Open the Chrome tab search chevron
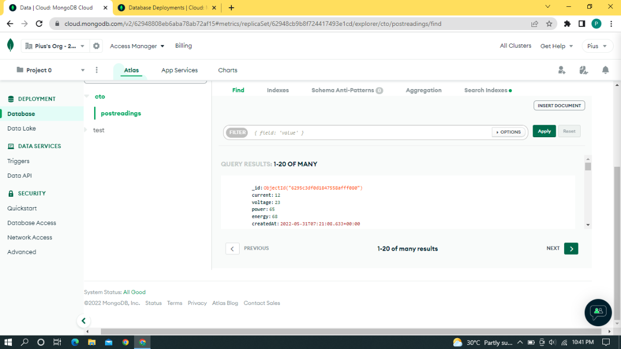Image resolution: width=621 pixels, height=349 pixels. coord(548,7)
